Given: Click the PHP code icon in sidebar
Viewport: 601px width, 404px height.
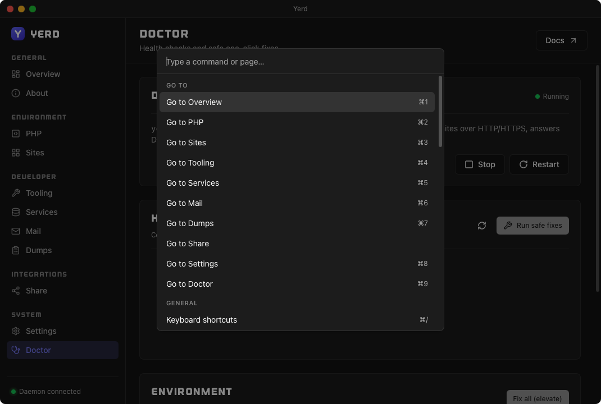Looking at the screenshot, I should pyautogui.click(x=16, y=134).
